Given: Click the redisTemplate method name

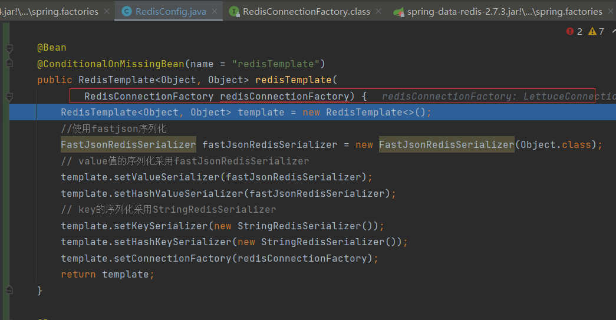Looking at the screenshot, I should (294, 80).
